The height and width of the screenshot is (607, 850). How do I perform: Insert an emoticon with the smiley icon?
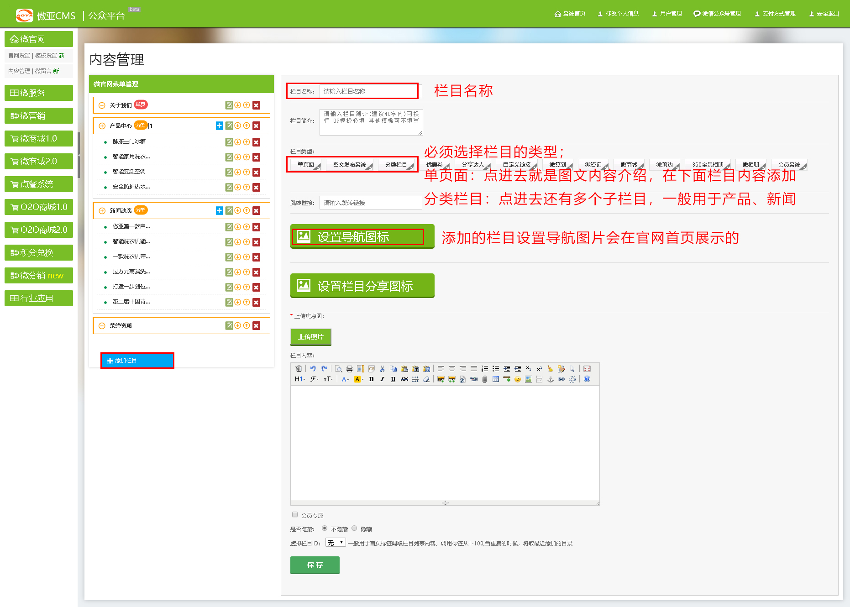pyautogui.click(x=517, y=379)
